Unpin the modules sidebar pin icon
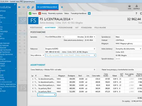The height and width of the screenshot is (106, 142). point(15,4)
